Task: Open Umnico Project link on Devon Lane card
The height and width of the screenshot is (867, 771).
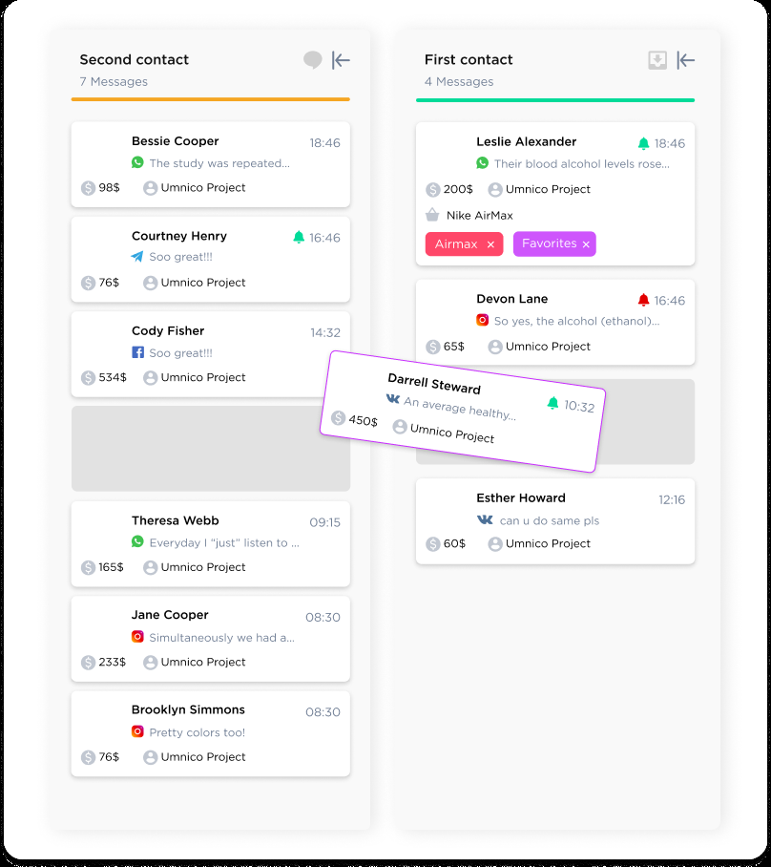Action: click(548, 347)
